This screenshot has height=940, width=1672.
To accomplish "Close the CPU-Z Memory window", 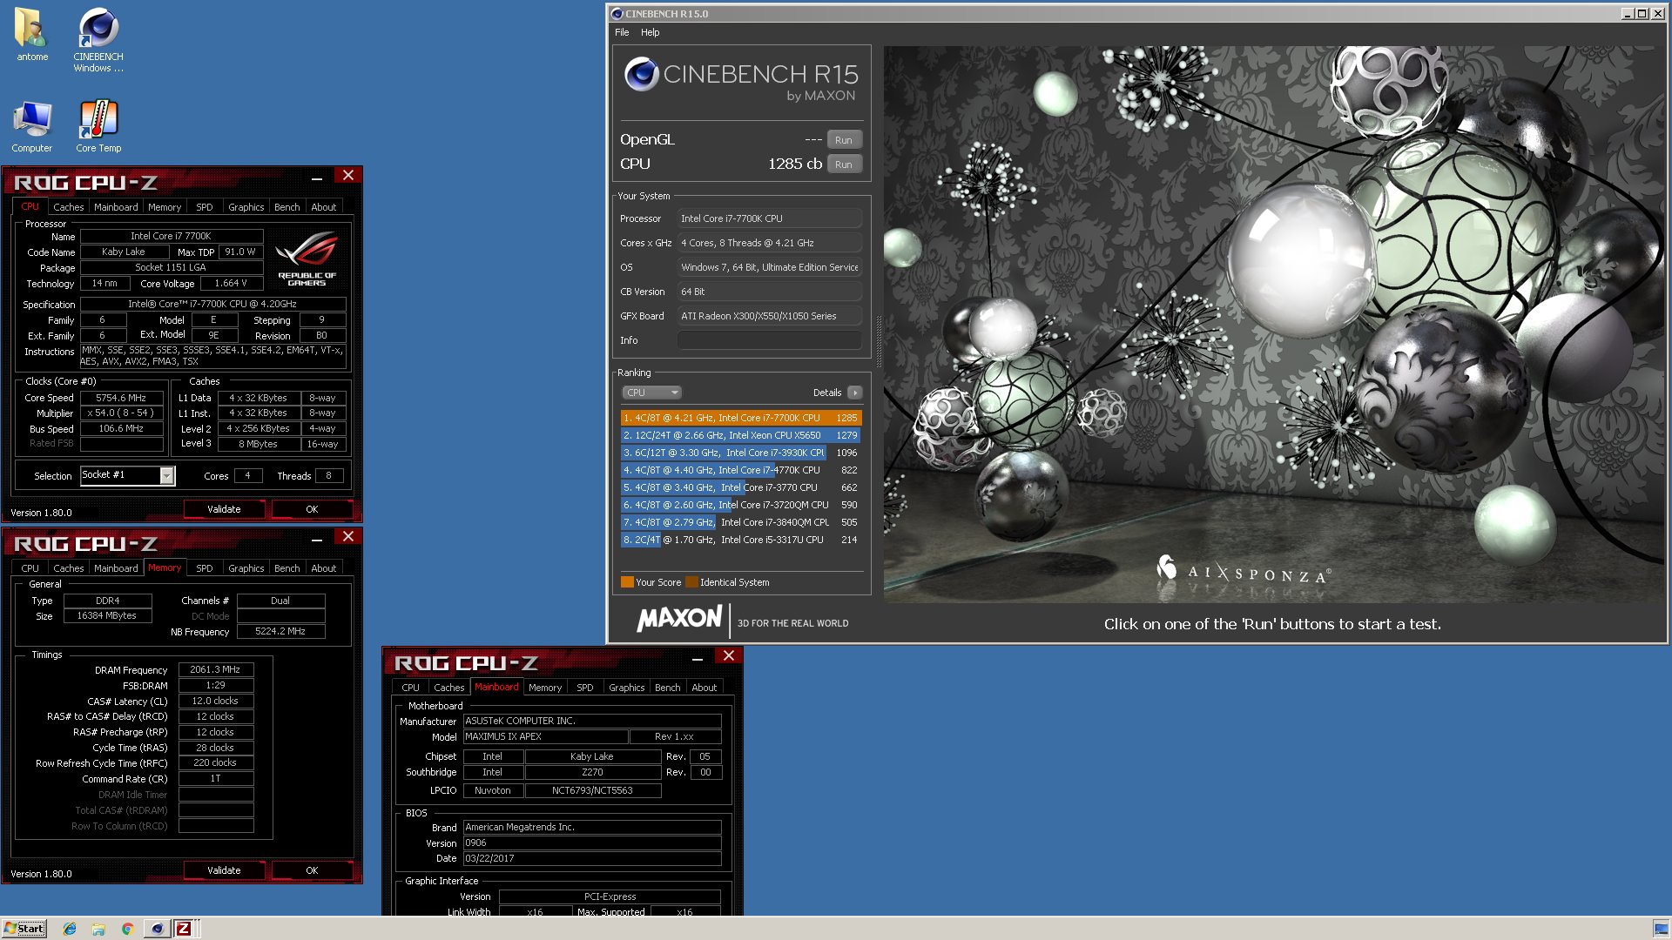I will pos(348,536).
